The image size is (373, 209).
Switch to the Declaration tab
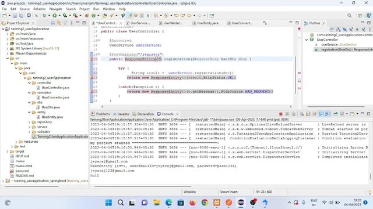pos(143,114)
